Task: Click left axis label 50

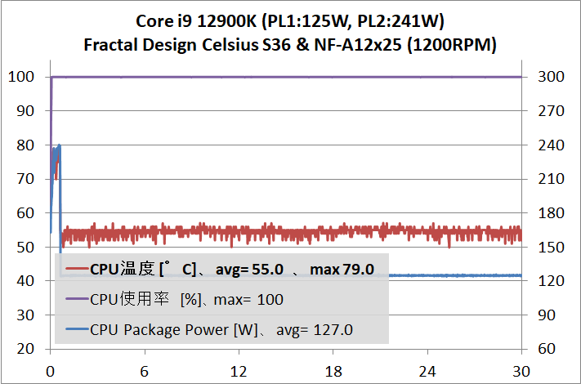Action: [x=25, y=247]
